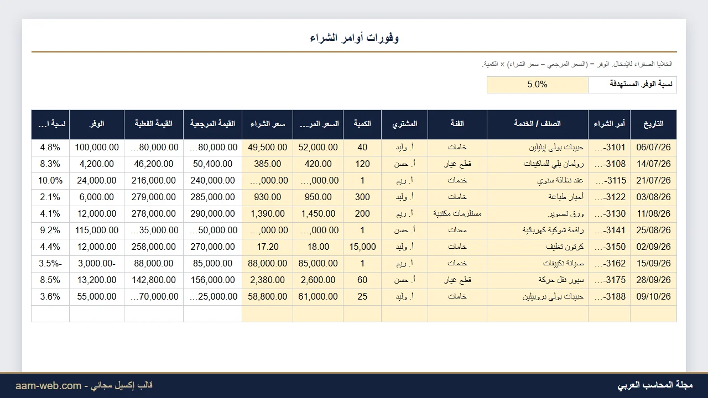This screenshot has width=708, height=398.
Task: Select the date cell 09/10/26
Action: click(653, 297)
